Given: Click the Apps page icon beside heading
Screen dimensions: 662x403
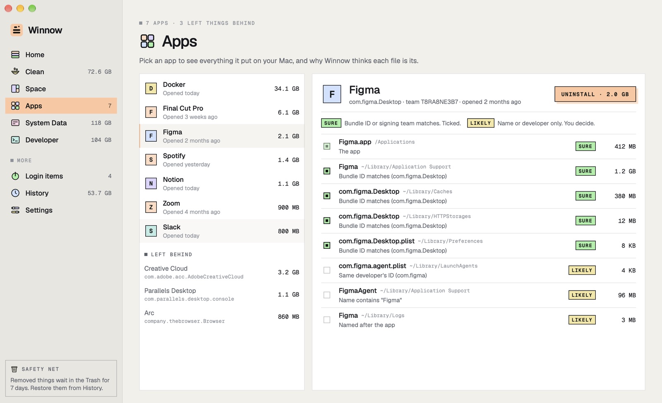Looking at the screenshot, I should 147,41.
